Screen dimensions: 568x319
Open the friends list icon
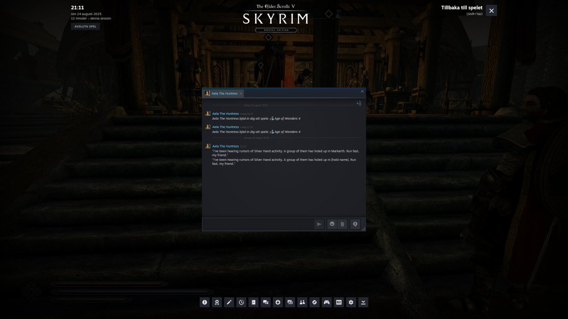tap(302, 302)
